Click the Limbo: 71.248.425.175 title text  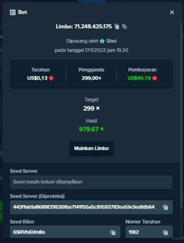(x=84, y=27)
